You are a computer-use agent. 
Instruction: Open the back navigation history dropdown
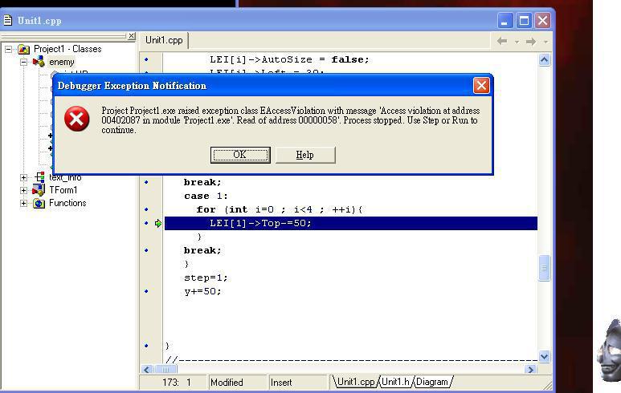pyautogui.click(x=517, y=42)
